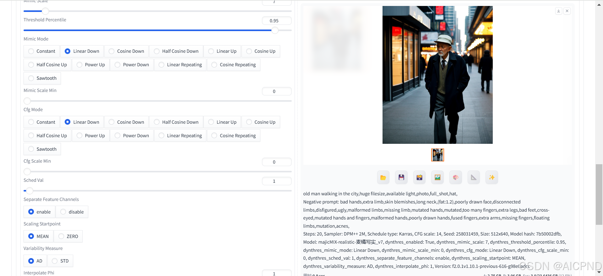
Task: Click the Sched Val slider handle
Action: [x=30, y=191]
